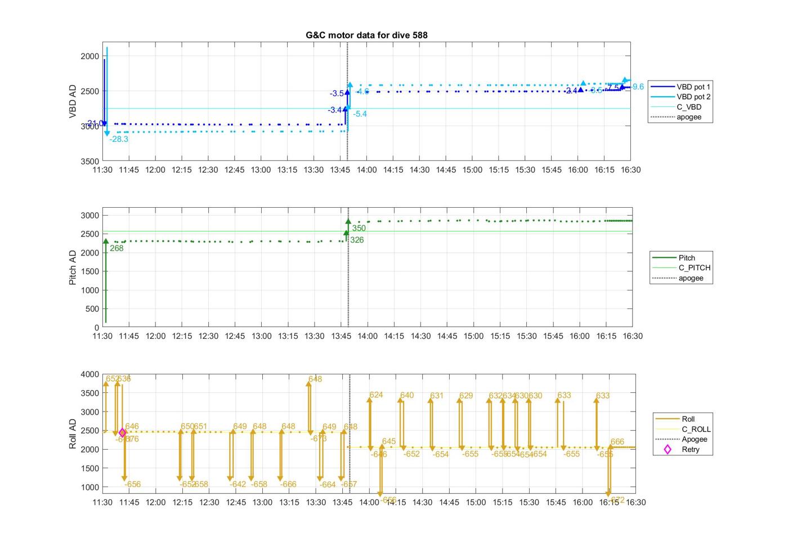The image size is (788, 555).
Task: Click the 500 tick on Pitch y-axis
Action: (92, 309)
